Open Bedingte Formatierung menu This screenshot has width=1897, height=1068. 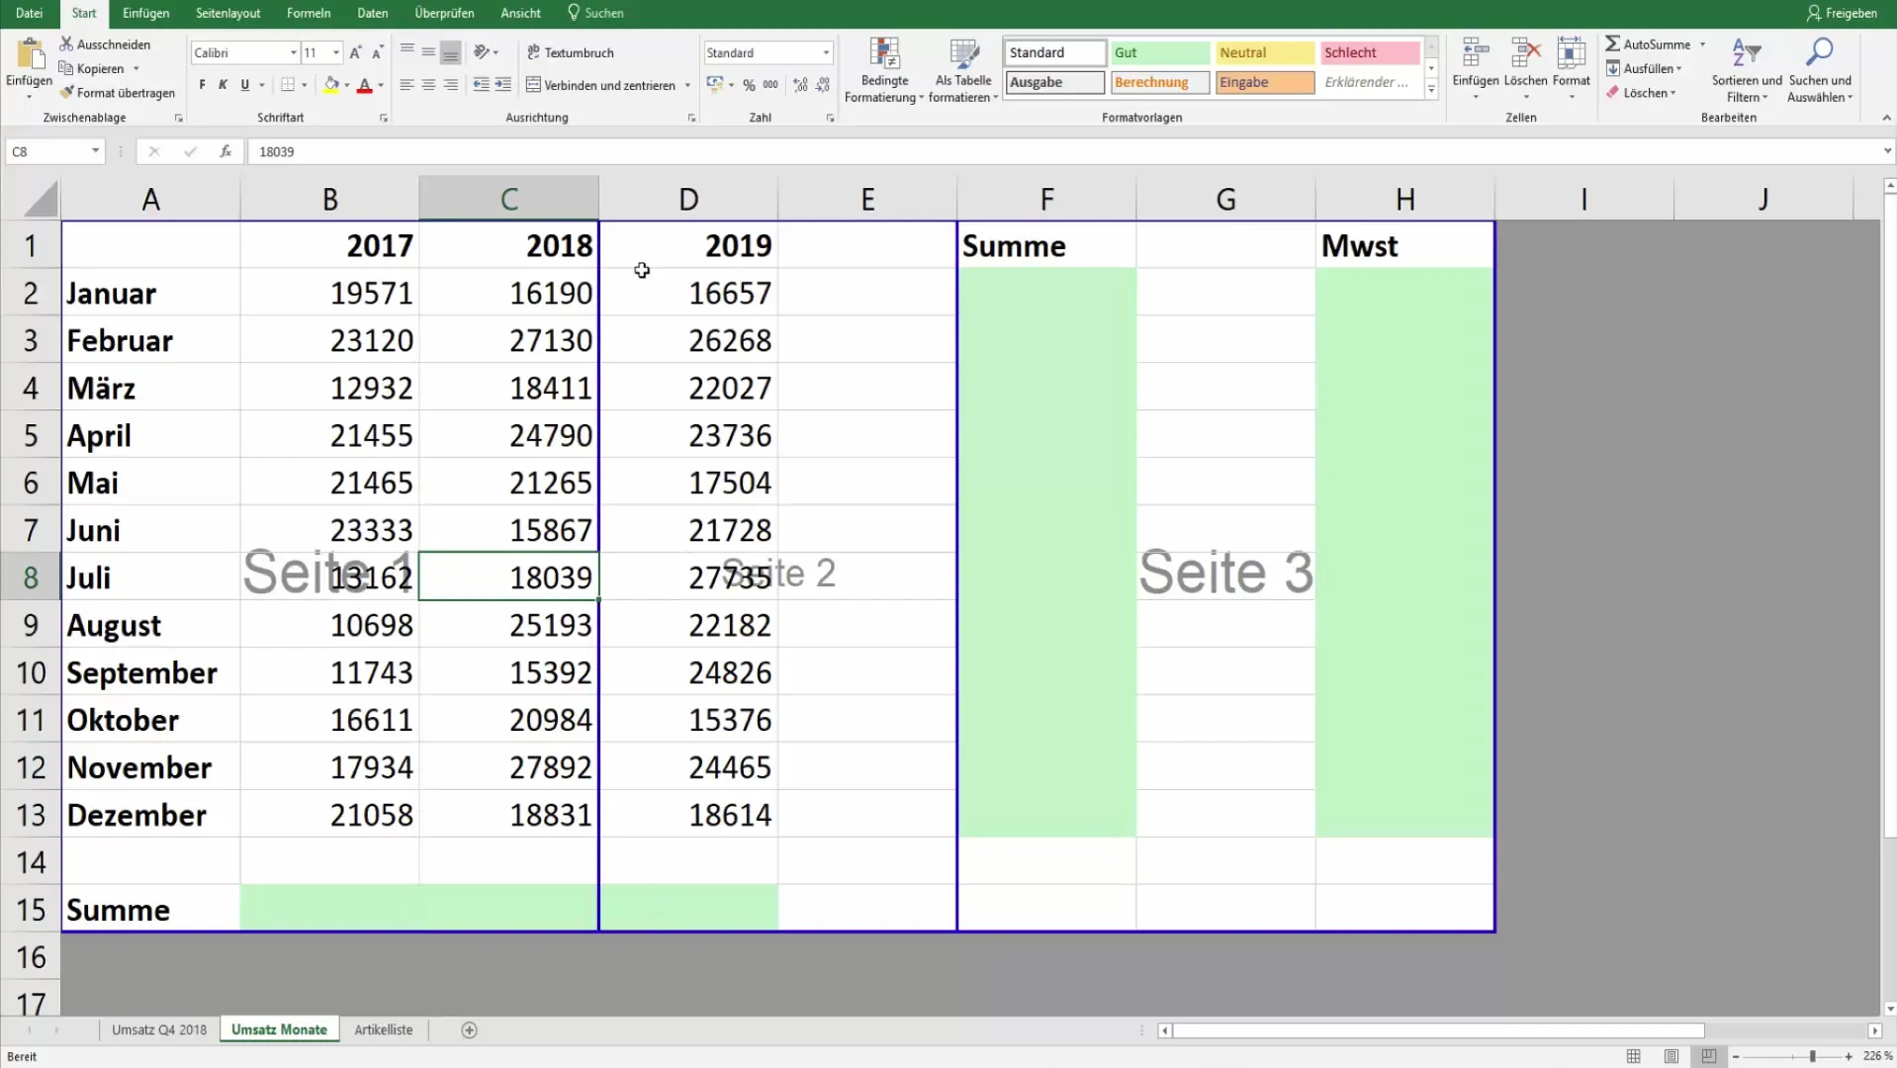884,70
